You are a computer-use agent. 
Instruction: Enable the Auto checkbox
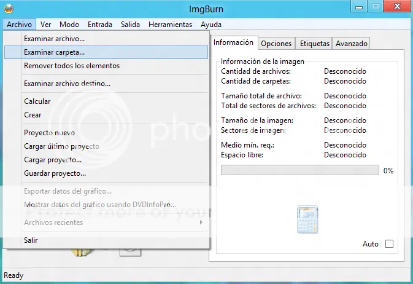[389, 243]
